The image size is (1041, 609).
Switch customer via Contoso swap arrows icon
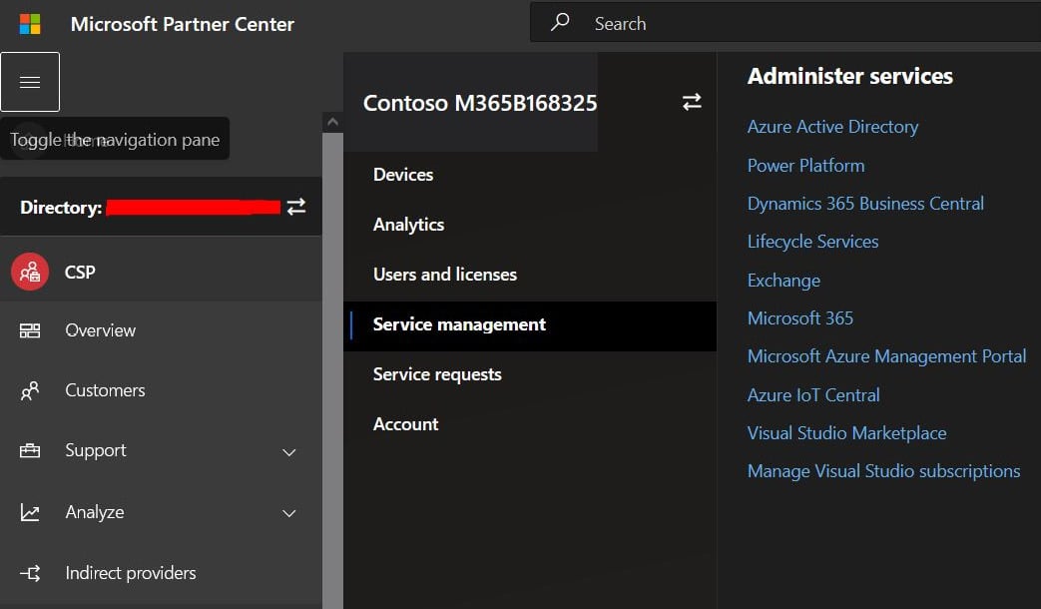pyautogui.click(x=692, y=102)
